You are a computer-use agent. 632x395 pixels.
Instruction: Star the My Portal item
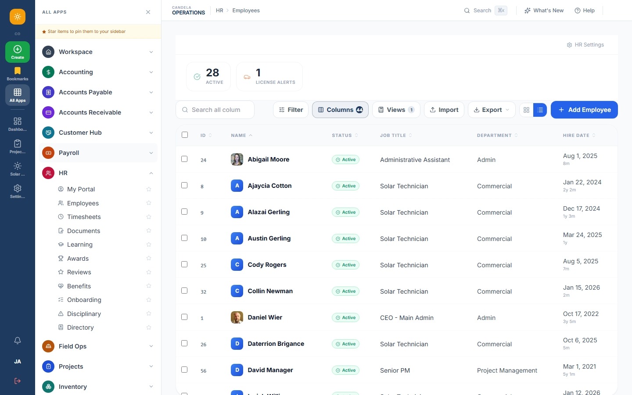tap(149, 189)
